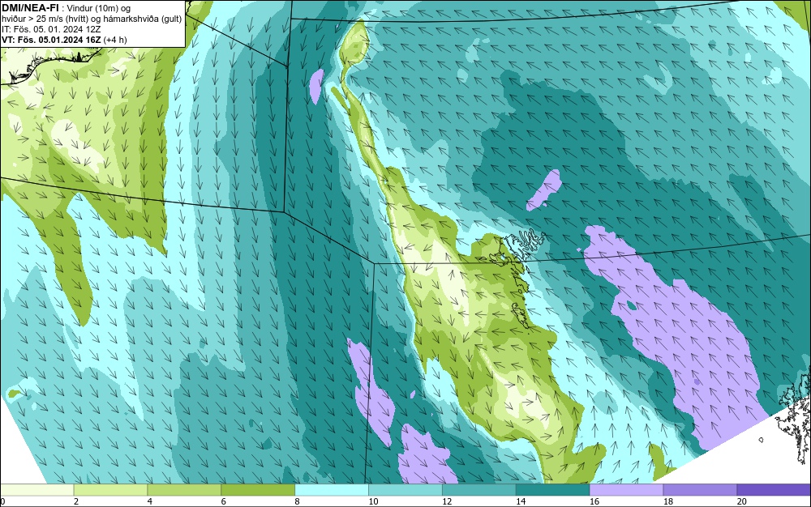Click the 4–6 m/s legend color swatch
The image size is (811, 507).
184,489
